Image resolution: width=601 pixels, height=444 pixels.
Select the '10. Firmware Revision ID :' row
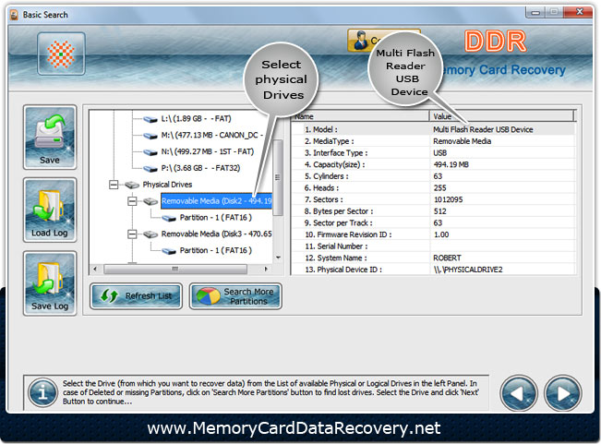click(433, 234)
